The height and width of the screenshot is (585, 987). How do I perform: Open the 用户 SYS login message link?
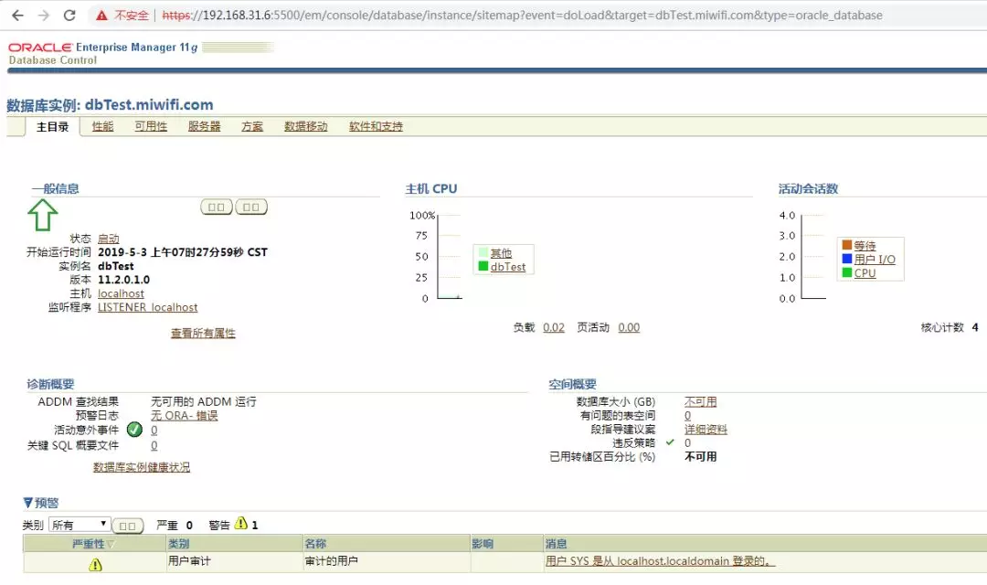click(x=660, y=561)
